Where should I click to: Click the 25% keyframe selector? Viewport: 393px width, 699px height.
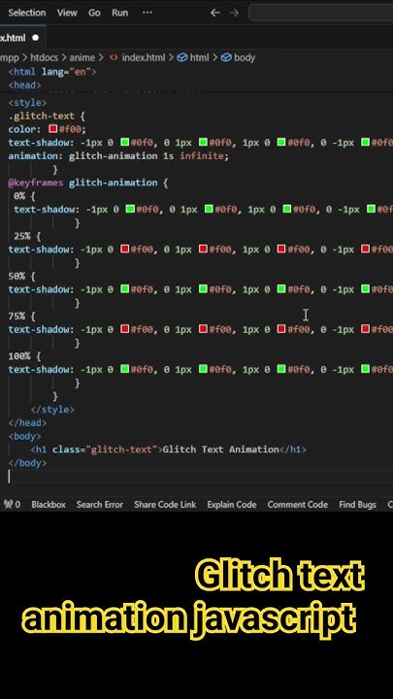click(x=21, y=236)
